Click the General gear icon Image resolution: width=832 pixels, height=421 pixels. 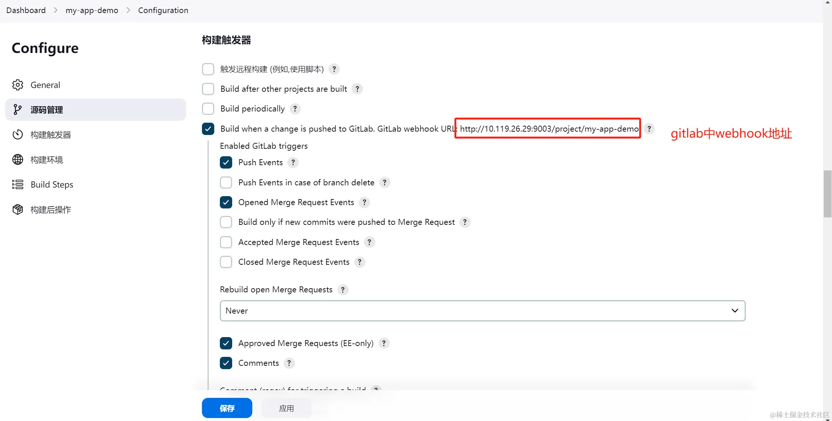tap(18, 85)
